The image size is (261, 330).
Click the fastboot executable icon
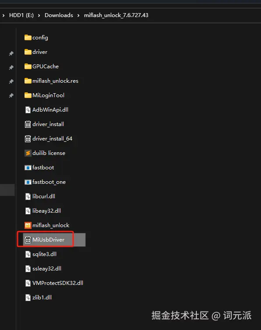coord(28,168)
